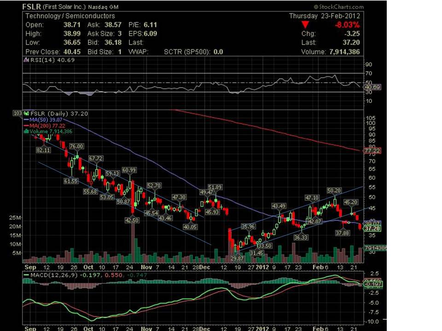Click the 37.88 low price annotation

pyautogui.click(x=343, y=233)
